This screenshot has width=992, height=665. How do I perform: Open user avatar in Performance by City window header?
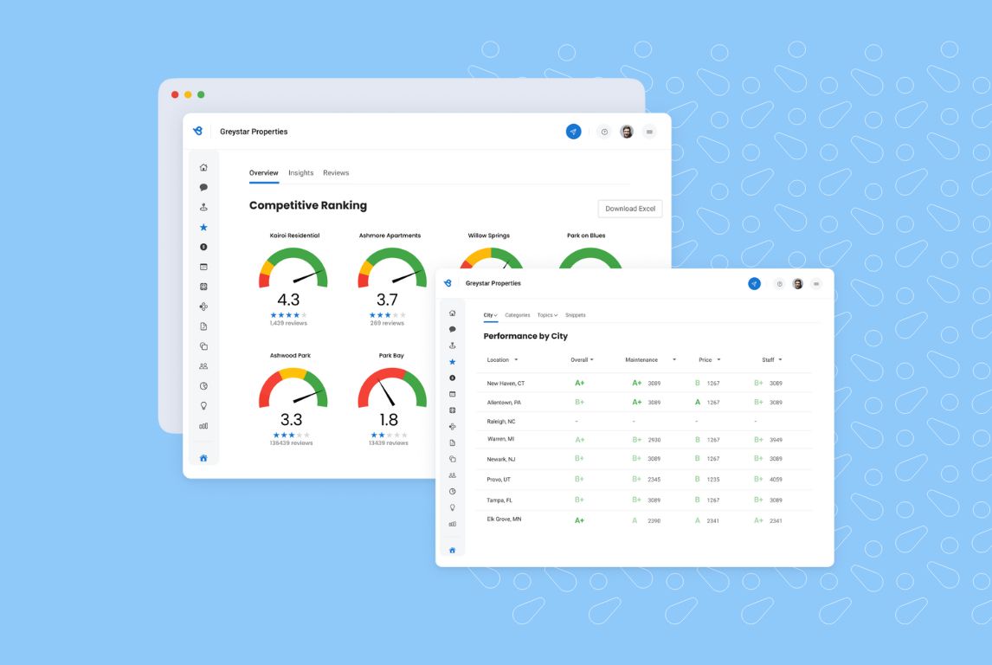coord(798,283)
